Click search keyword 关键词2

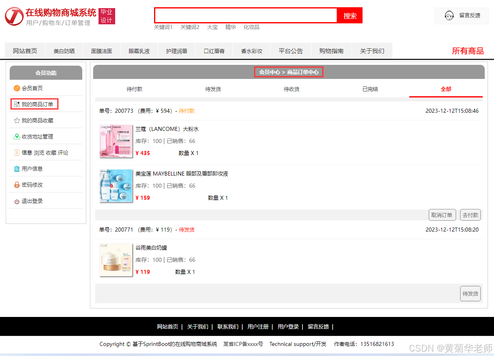click(x=190, y=27)
